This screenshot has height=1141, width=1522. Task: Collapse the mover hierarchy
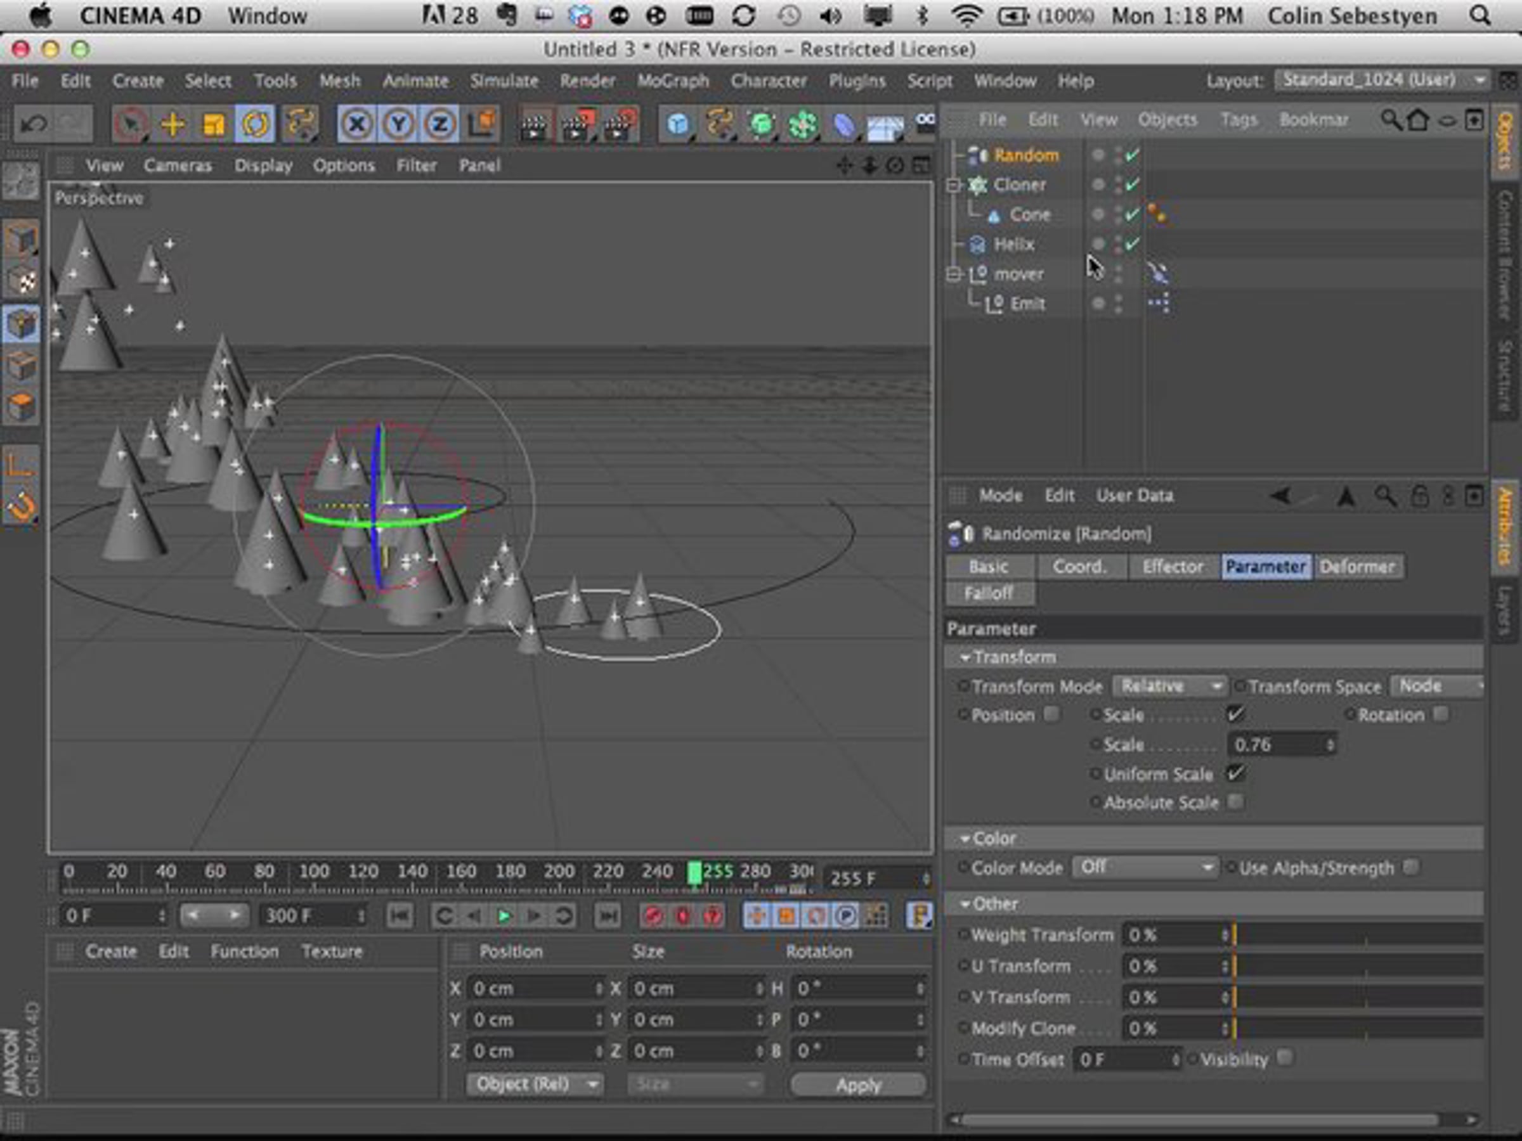click(954, 274)
